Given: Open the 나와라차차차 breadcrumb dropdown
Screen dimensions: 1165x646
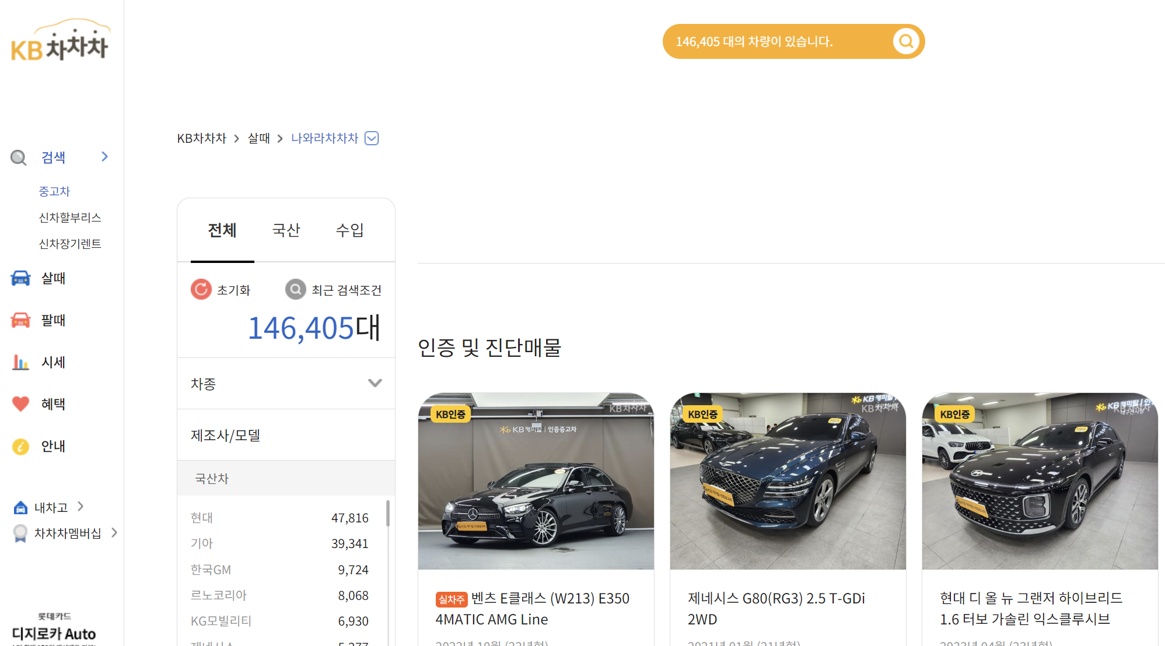Looking at the screenshot, I should [372, 138].
